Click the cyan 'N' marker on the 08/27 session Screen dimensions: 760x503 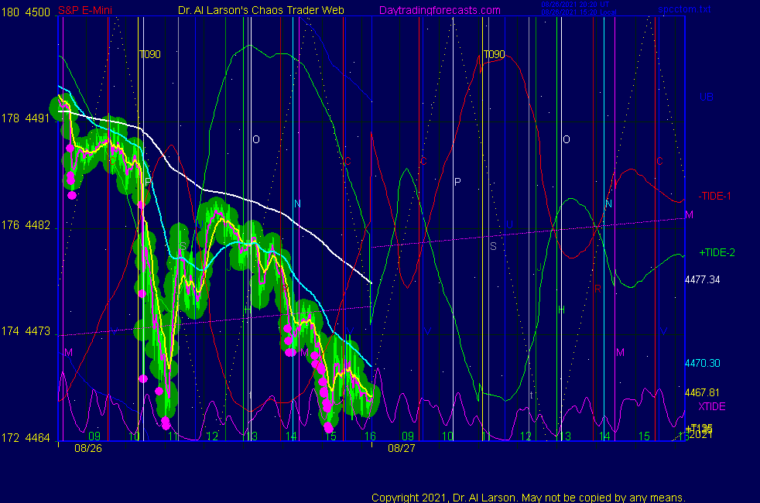click(x=608, y=204)
